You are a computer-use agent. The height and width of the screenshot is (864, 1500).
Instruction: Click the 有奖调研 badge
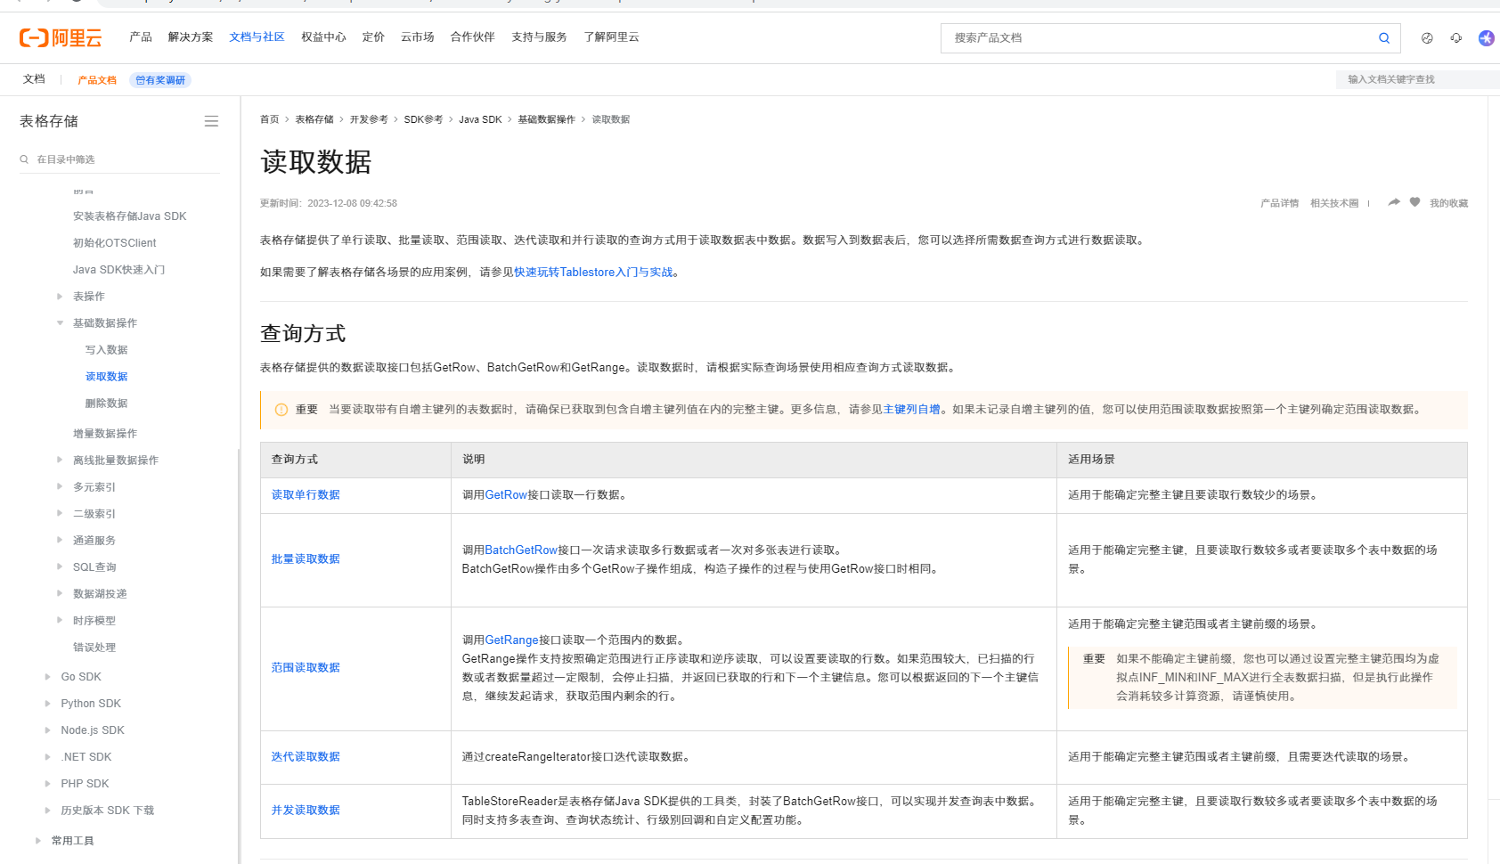pos(160,80)
